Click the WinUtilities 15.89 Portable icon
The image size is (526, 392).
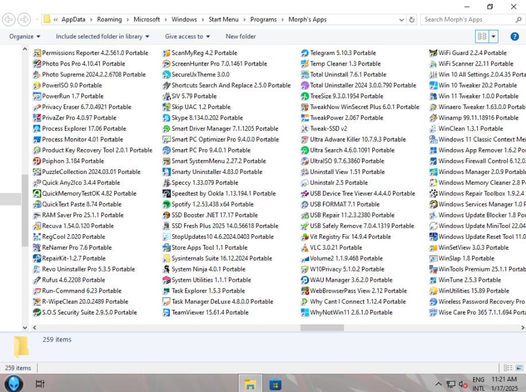[433, 290]
